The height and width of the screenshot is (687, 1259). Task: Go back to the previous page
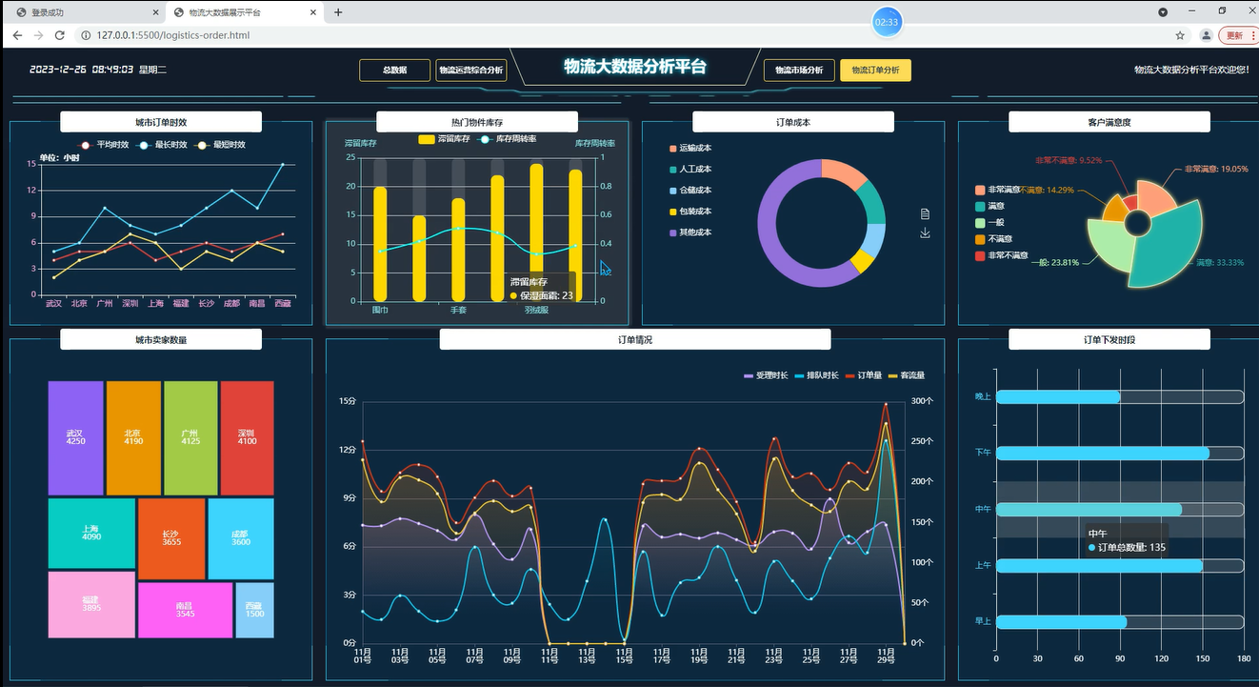[17, 35]
